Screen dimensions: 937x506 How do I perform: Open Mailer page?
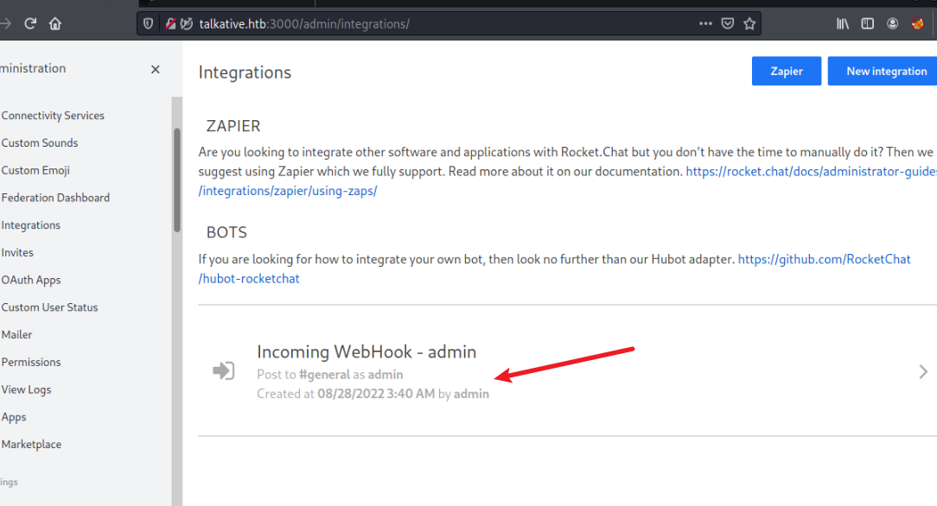(x=16, y=335)
